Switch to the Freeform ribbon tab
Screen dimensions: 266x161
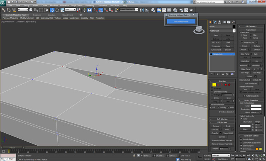(x=37, y=15)
